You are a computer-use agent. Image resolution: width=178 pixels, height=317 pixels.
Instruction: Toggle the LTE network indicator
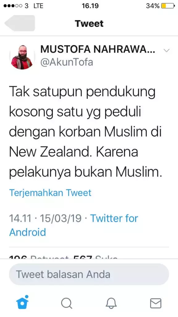click(x=39, y=5)
